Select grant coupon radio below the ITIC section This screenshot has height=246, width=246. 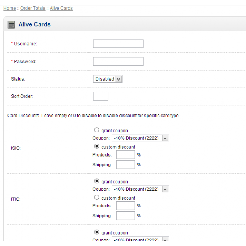pos(97,232)
